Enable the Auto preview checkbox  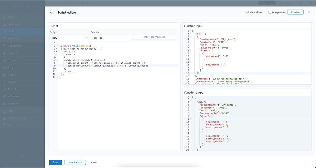point(270,12)
